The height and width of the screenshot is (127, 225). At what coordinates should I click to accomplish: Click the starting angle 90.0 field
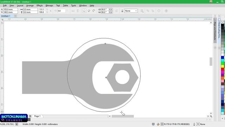105,10
